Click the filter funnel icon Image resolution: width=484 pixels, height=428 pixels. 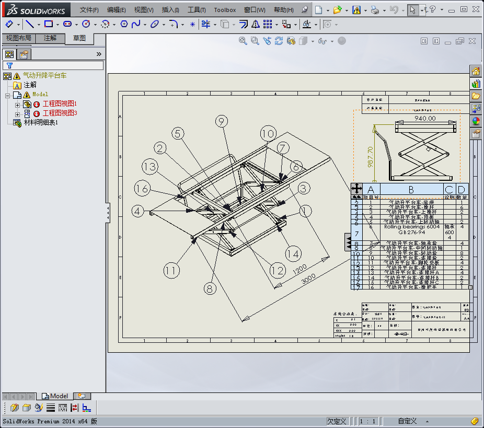[x=9, y=65]
